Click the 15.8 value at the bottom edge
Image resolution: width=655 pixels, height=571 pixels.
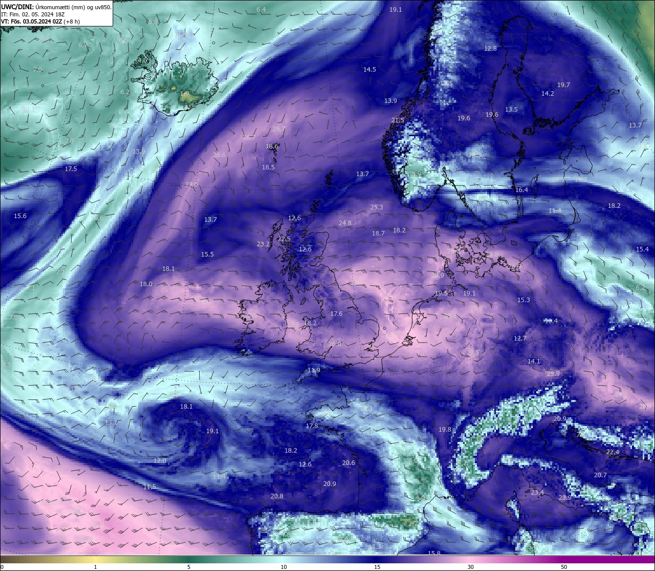point(434,553)
